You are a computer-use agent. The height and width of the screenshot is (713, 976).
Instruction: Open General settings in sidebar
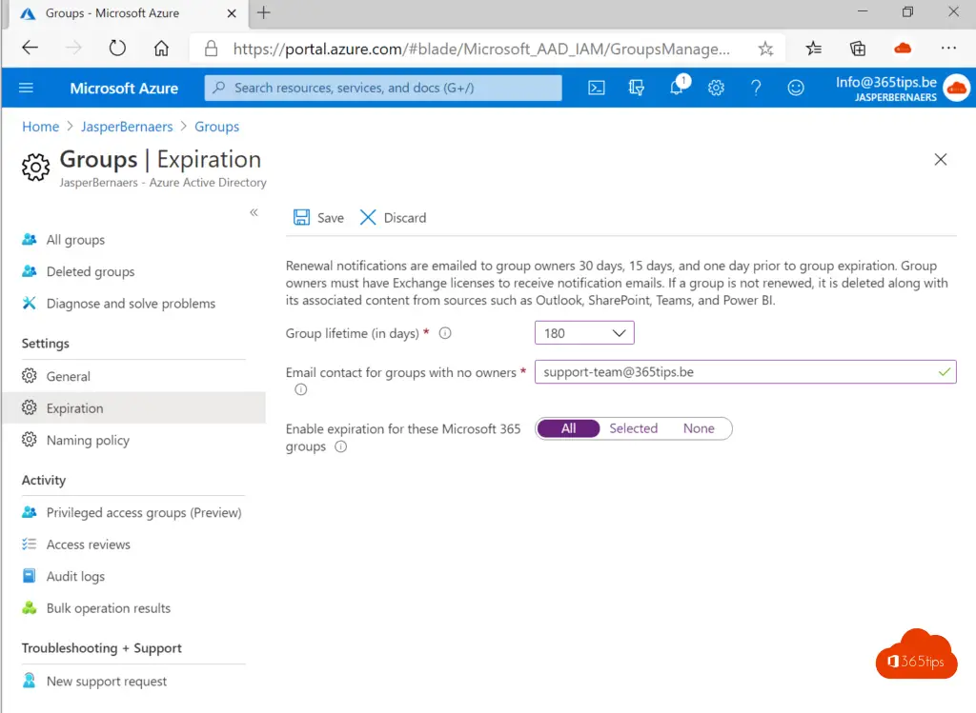pyautogui.click(x=68, y=376)
